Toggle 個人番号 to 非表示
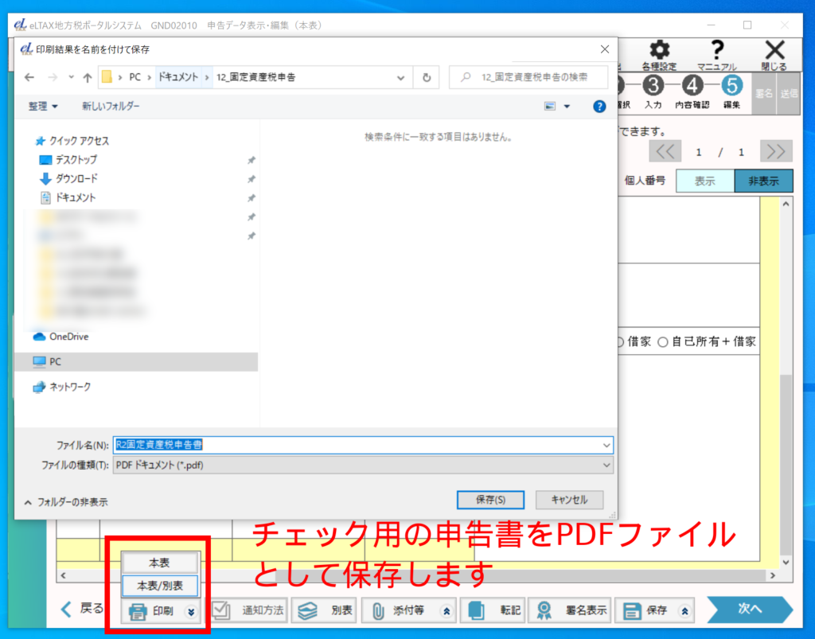This screenshot has height=639, width=815. pyautogui.click(x=763, y=181)
